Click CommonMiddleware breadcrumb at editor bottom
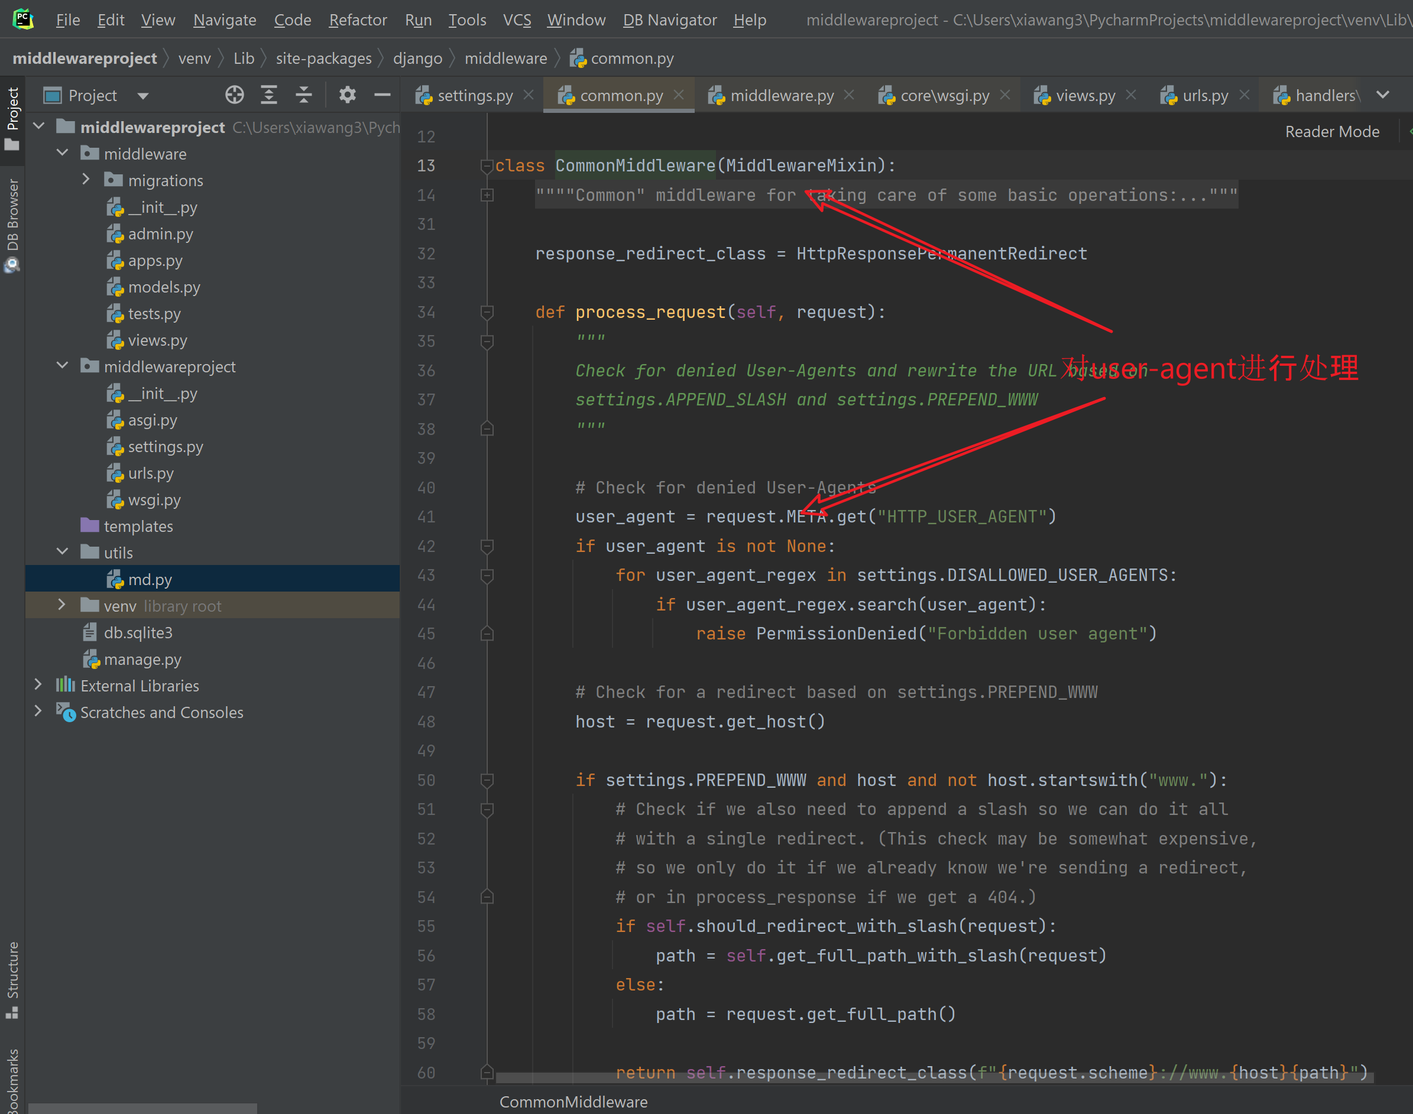 coord(573,1102)
